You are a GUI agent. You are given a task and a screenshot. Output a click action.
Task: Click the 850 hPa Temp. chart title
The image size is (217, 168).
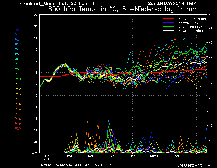[123, 9]
